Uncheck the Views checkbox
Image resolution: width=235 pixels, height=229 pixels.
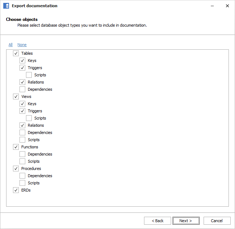(16, 96)
